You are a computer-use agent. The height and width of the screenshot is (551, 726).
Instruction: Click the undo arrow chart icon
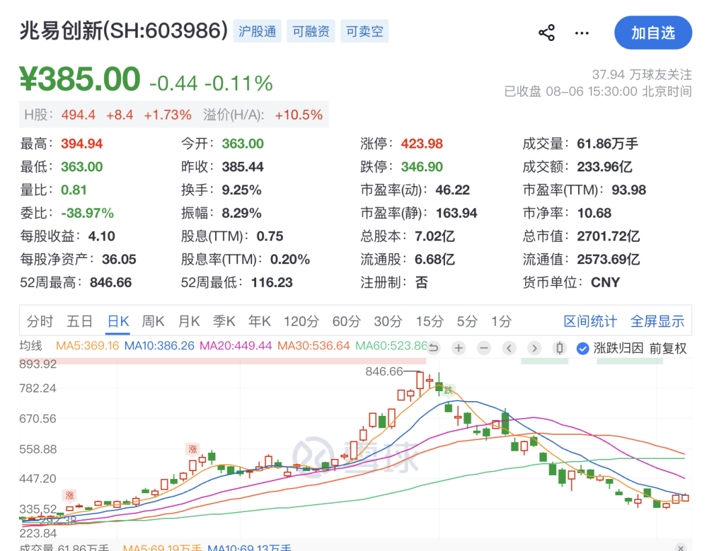click(x=434, y=348)
